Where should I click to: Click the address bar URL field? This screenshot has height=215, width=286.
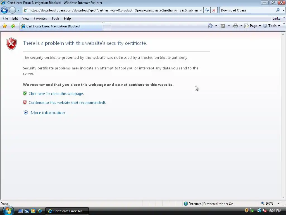[113, 10]
